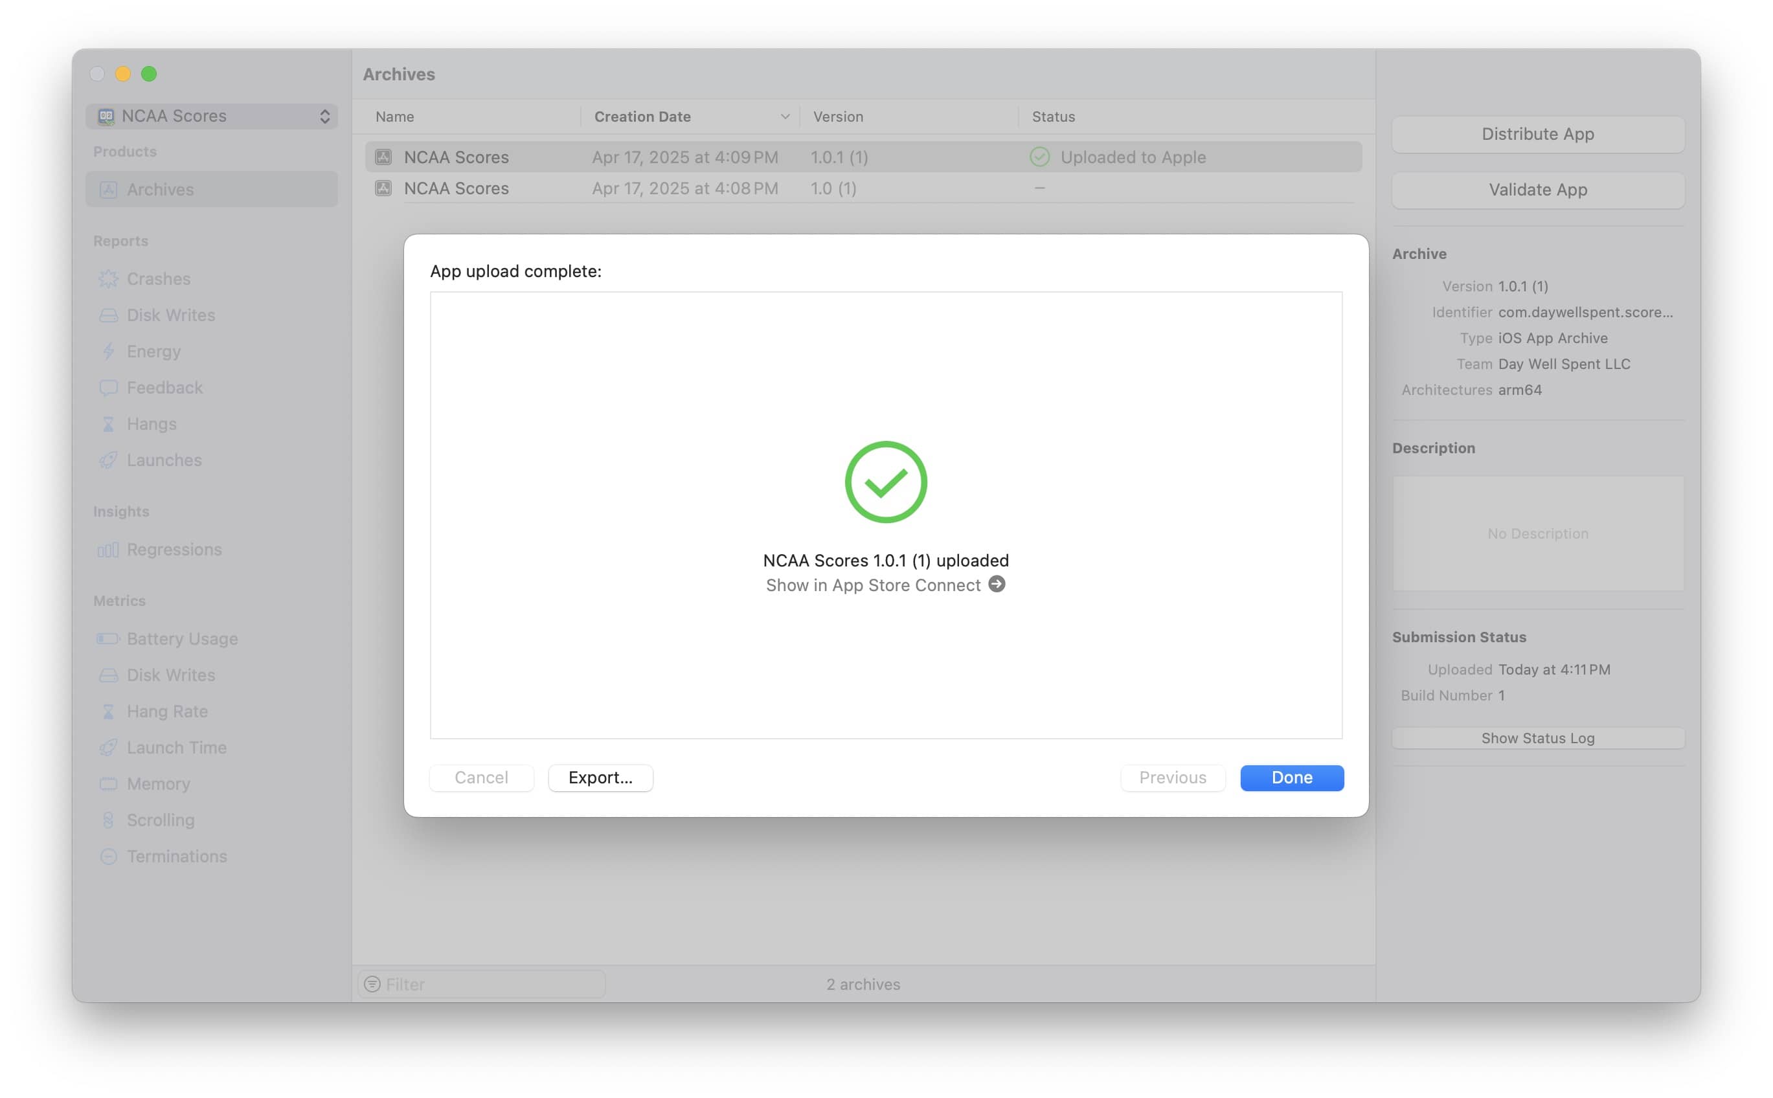Click the arrow icon beside Show in App Store Connect
The height and width of the screenshot is (1098, 1773).
[997, 585]
